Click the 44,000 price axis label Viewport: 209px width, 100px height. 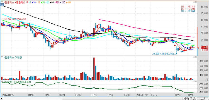tap(204, 20)
